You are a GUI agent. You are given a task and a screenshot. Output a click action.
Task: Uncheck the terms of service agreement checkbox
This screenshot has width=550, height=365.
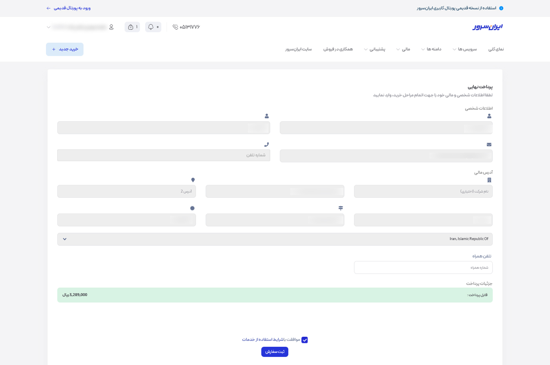coord(304,340)
